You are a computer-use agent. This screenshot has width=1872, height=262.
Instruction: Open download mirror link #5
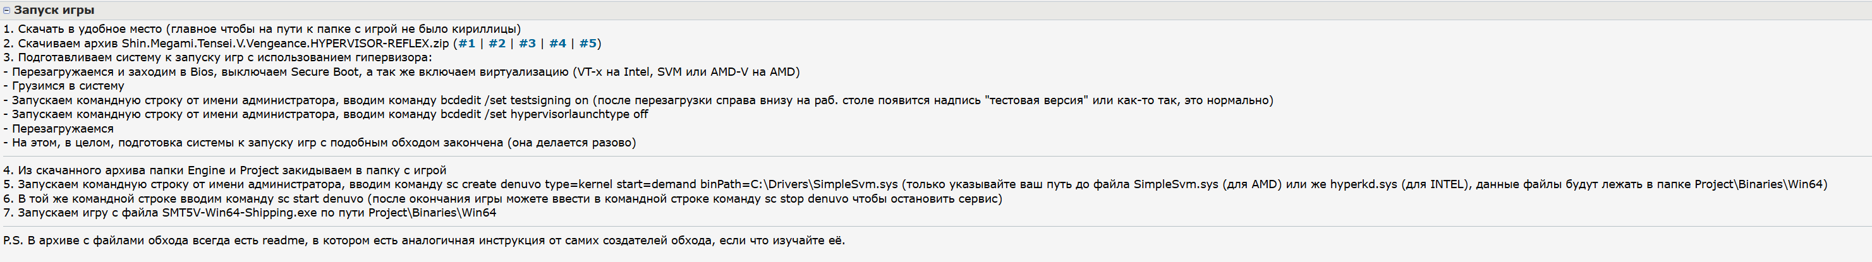coord(587,44)
